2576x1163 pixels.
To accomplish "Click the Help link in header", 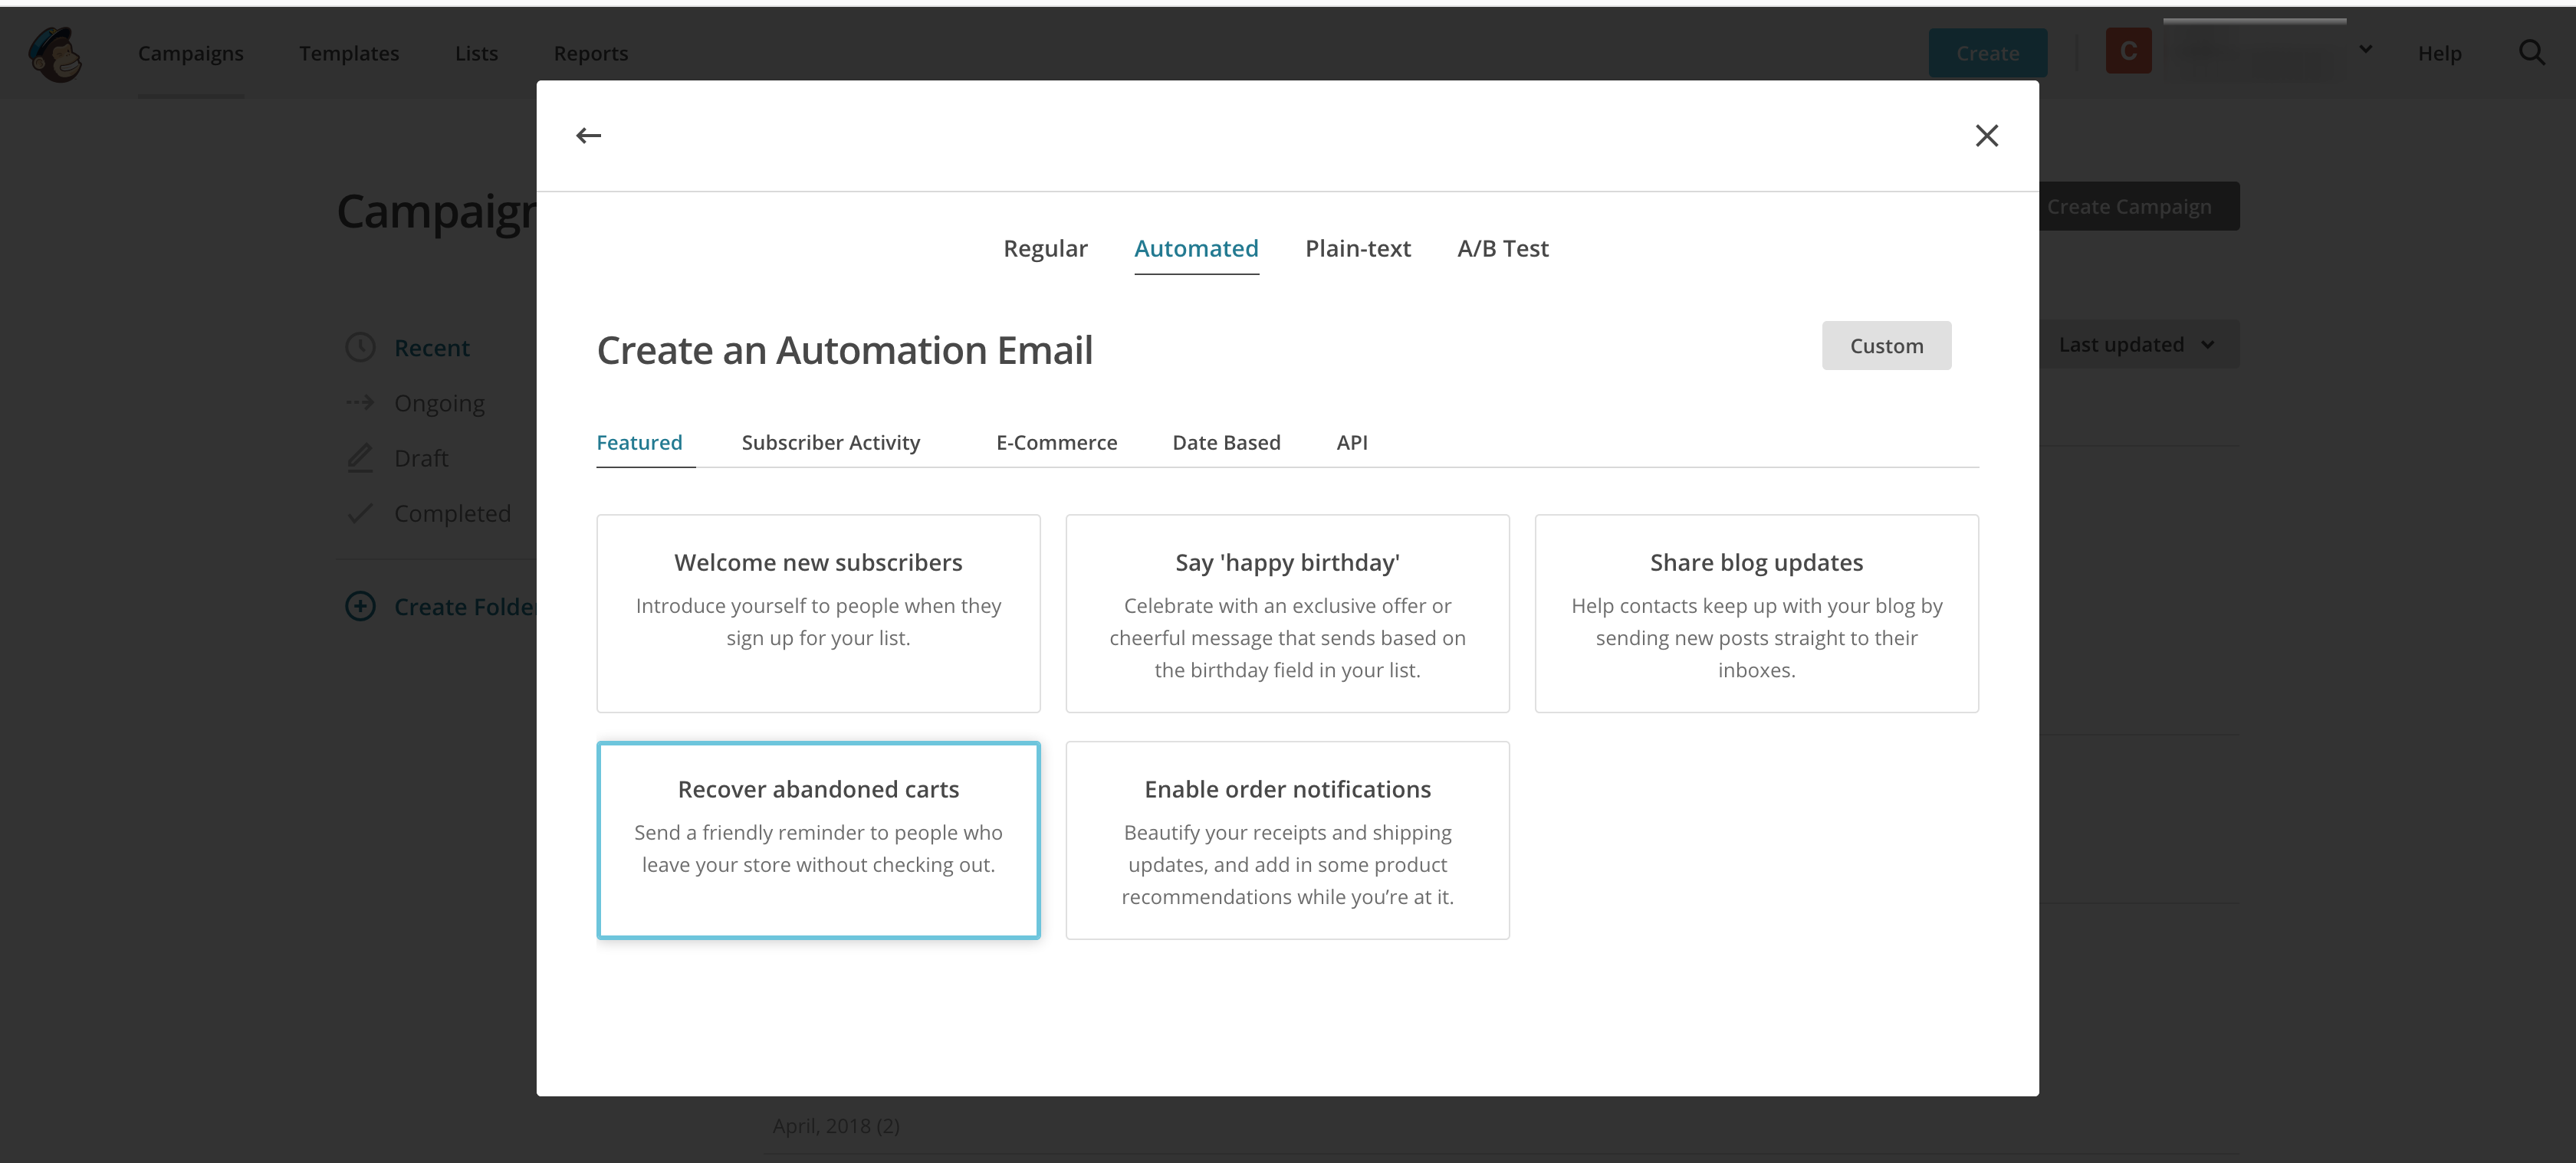I will (2439, 53).
